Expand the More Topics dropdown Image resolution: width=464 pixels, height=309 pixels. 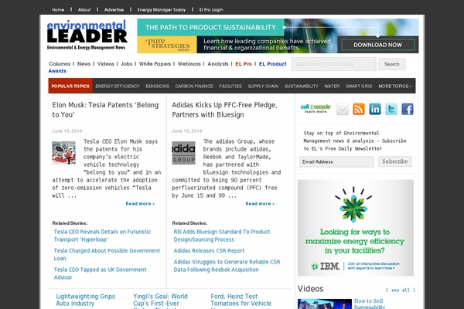tap(394, 86)
